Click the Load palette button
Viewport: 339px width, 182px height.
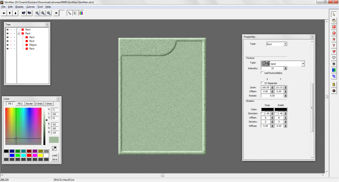55,155
